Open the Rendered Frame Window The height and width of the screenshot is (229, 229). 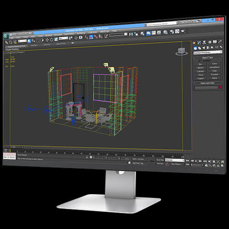tap(177, 31)
